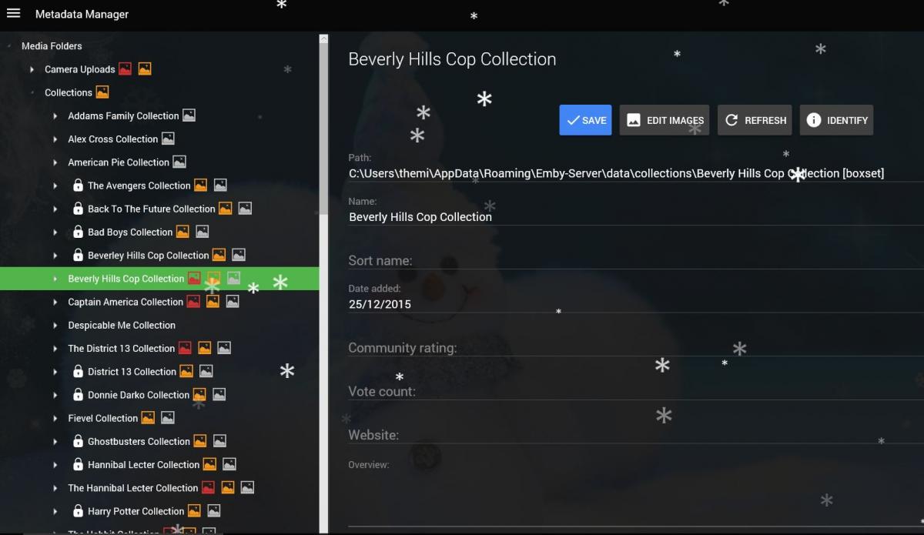The height and width of the screenshot is (535, 924).
Task: Select Fievel Collection in tree
Action: pos(102,418)
